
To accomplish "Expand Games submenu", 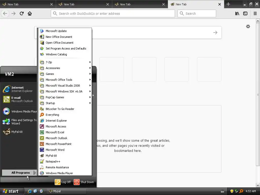I will coord(65,74).
